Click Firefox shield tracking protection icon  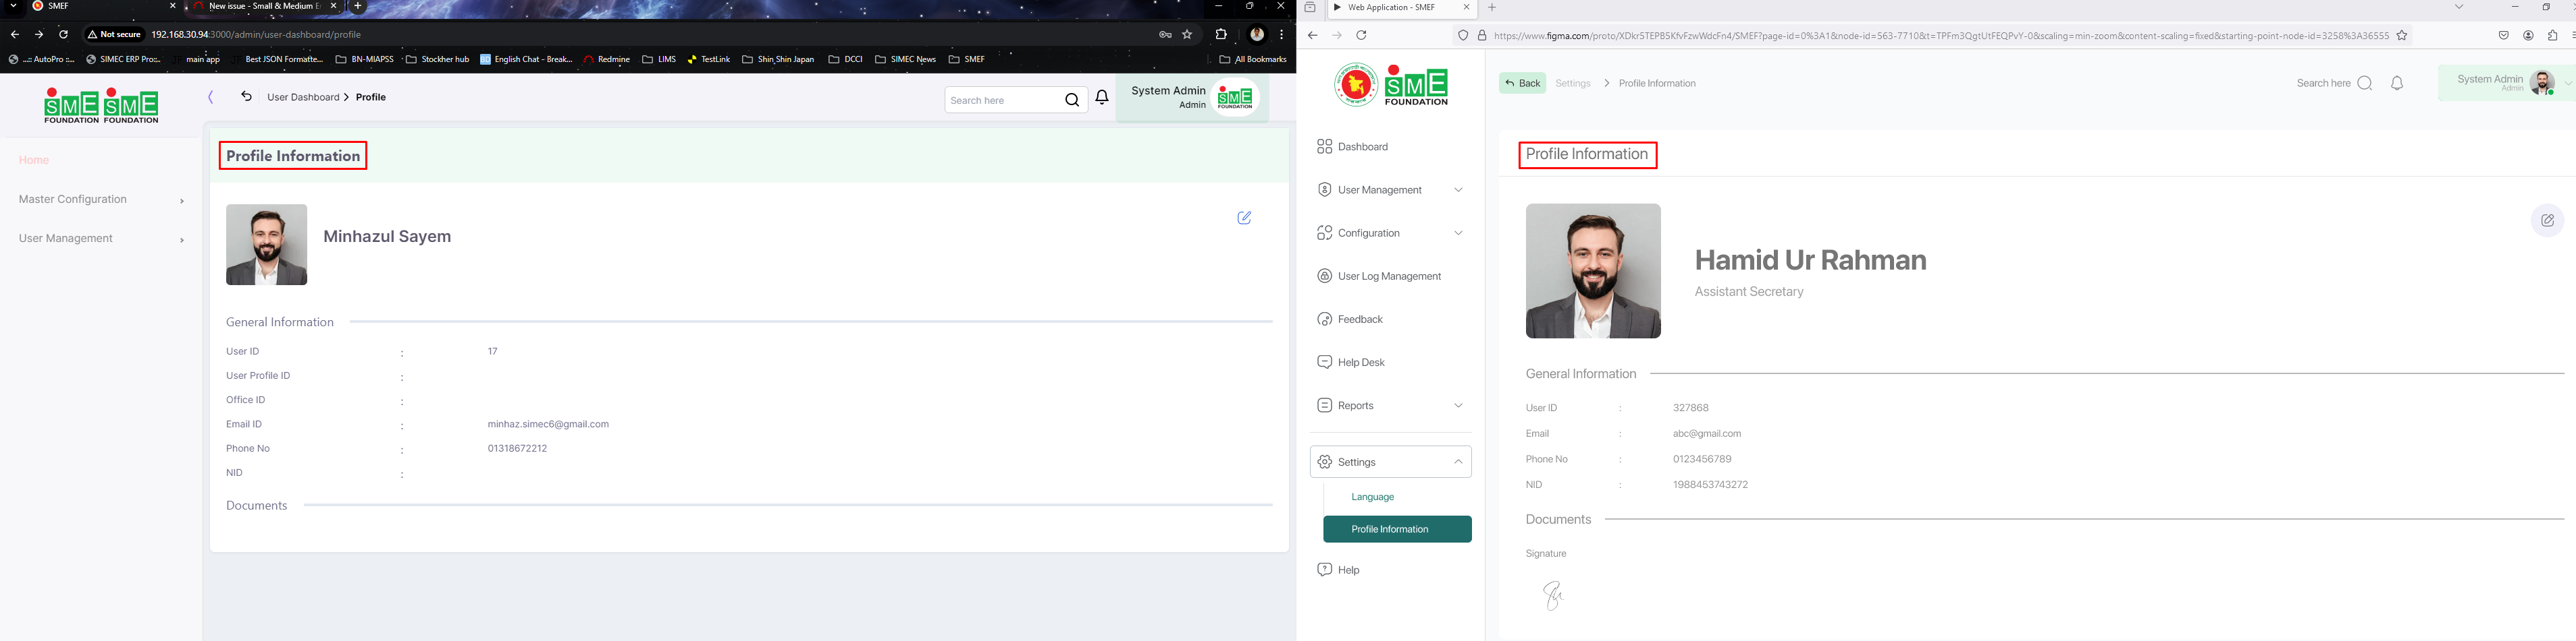click(1463, 35)
